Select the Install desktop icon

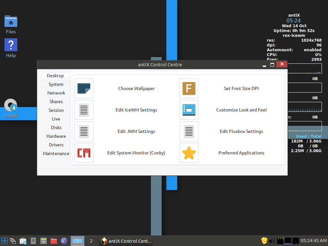pyautogui.click(x=11, y=105)
